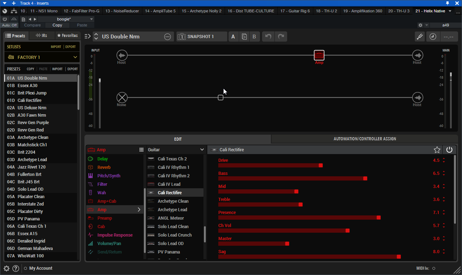Viewport: 462px width, 275px height.
Task: Click the plugin routing icon in inserts bar
Action: click(x=14, y=11)
